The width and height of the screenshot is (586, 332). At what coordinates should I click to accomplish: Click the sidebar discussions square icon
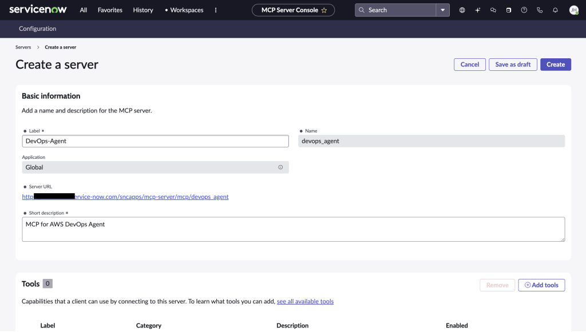pos(509,10)
